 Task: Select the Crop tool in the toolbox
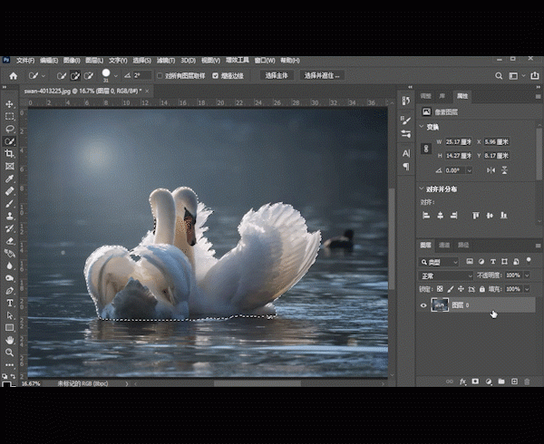tap(10, 153)
